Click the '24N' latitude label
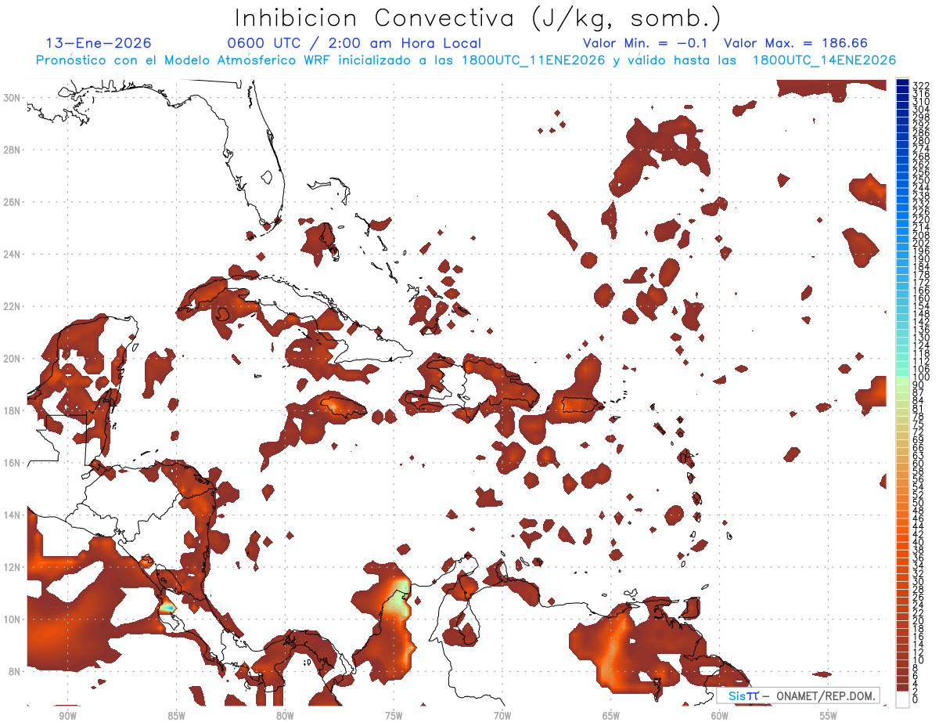This screenshot has width=939, height=726. click(x=13, y=255)
